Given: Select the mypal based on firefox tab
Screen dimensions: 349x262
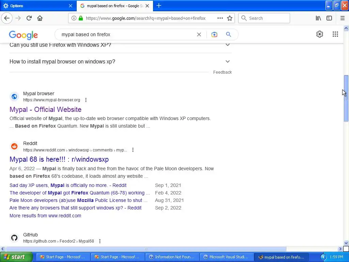Looking at the screenshot, I should (x=115, y=6).
